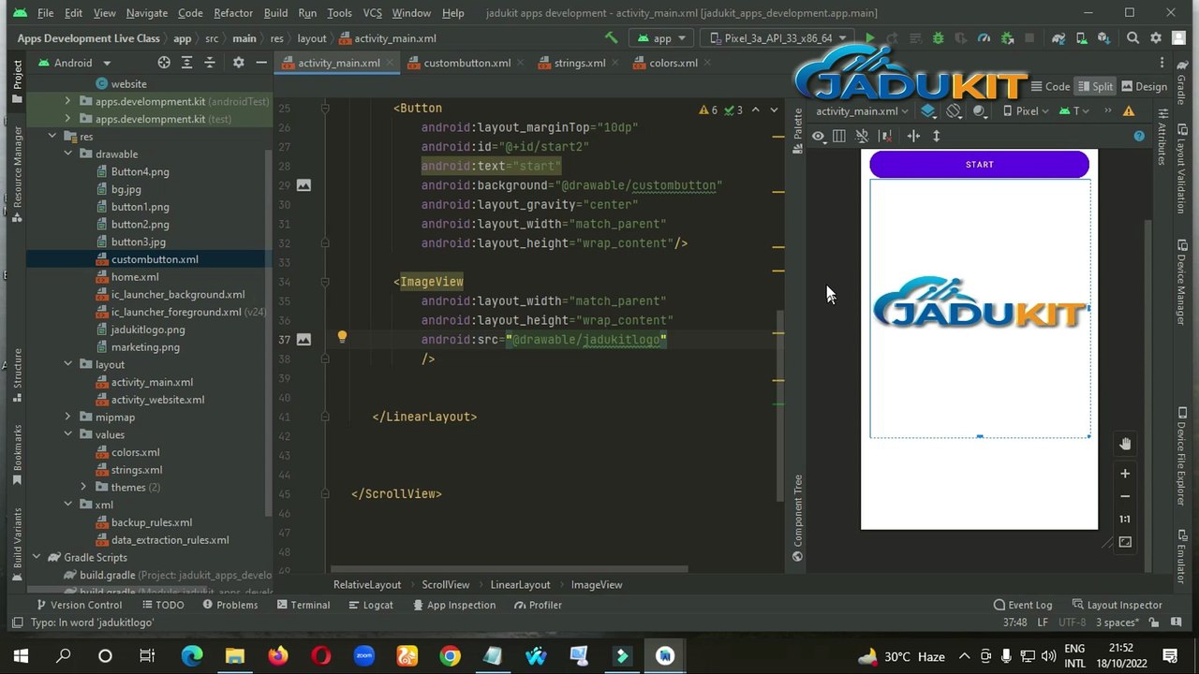Collapse all in the Project panel
This screenshot has height=674, width=1199.
pos(210,63)
